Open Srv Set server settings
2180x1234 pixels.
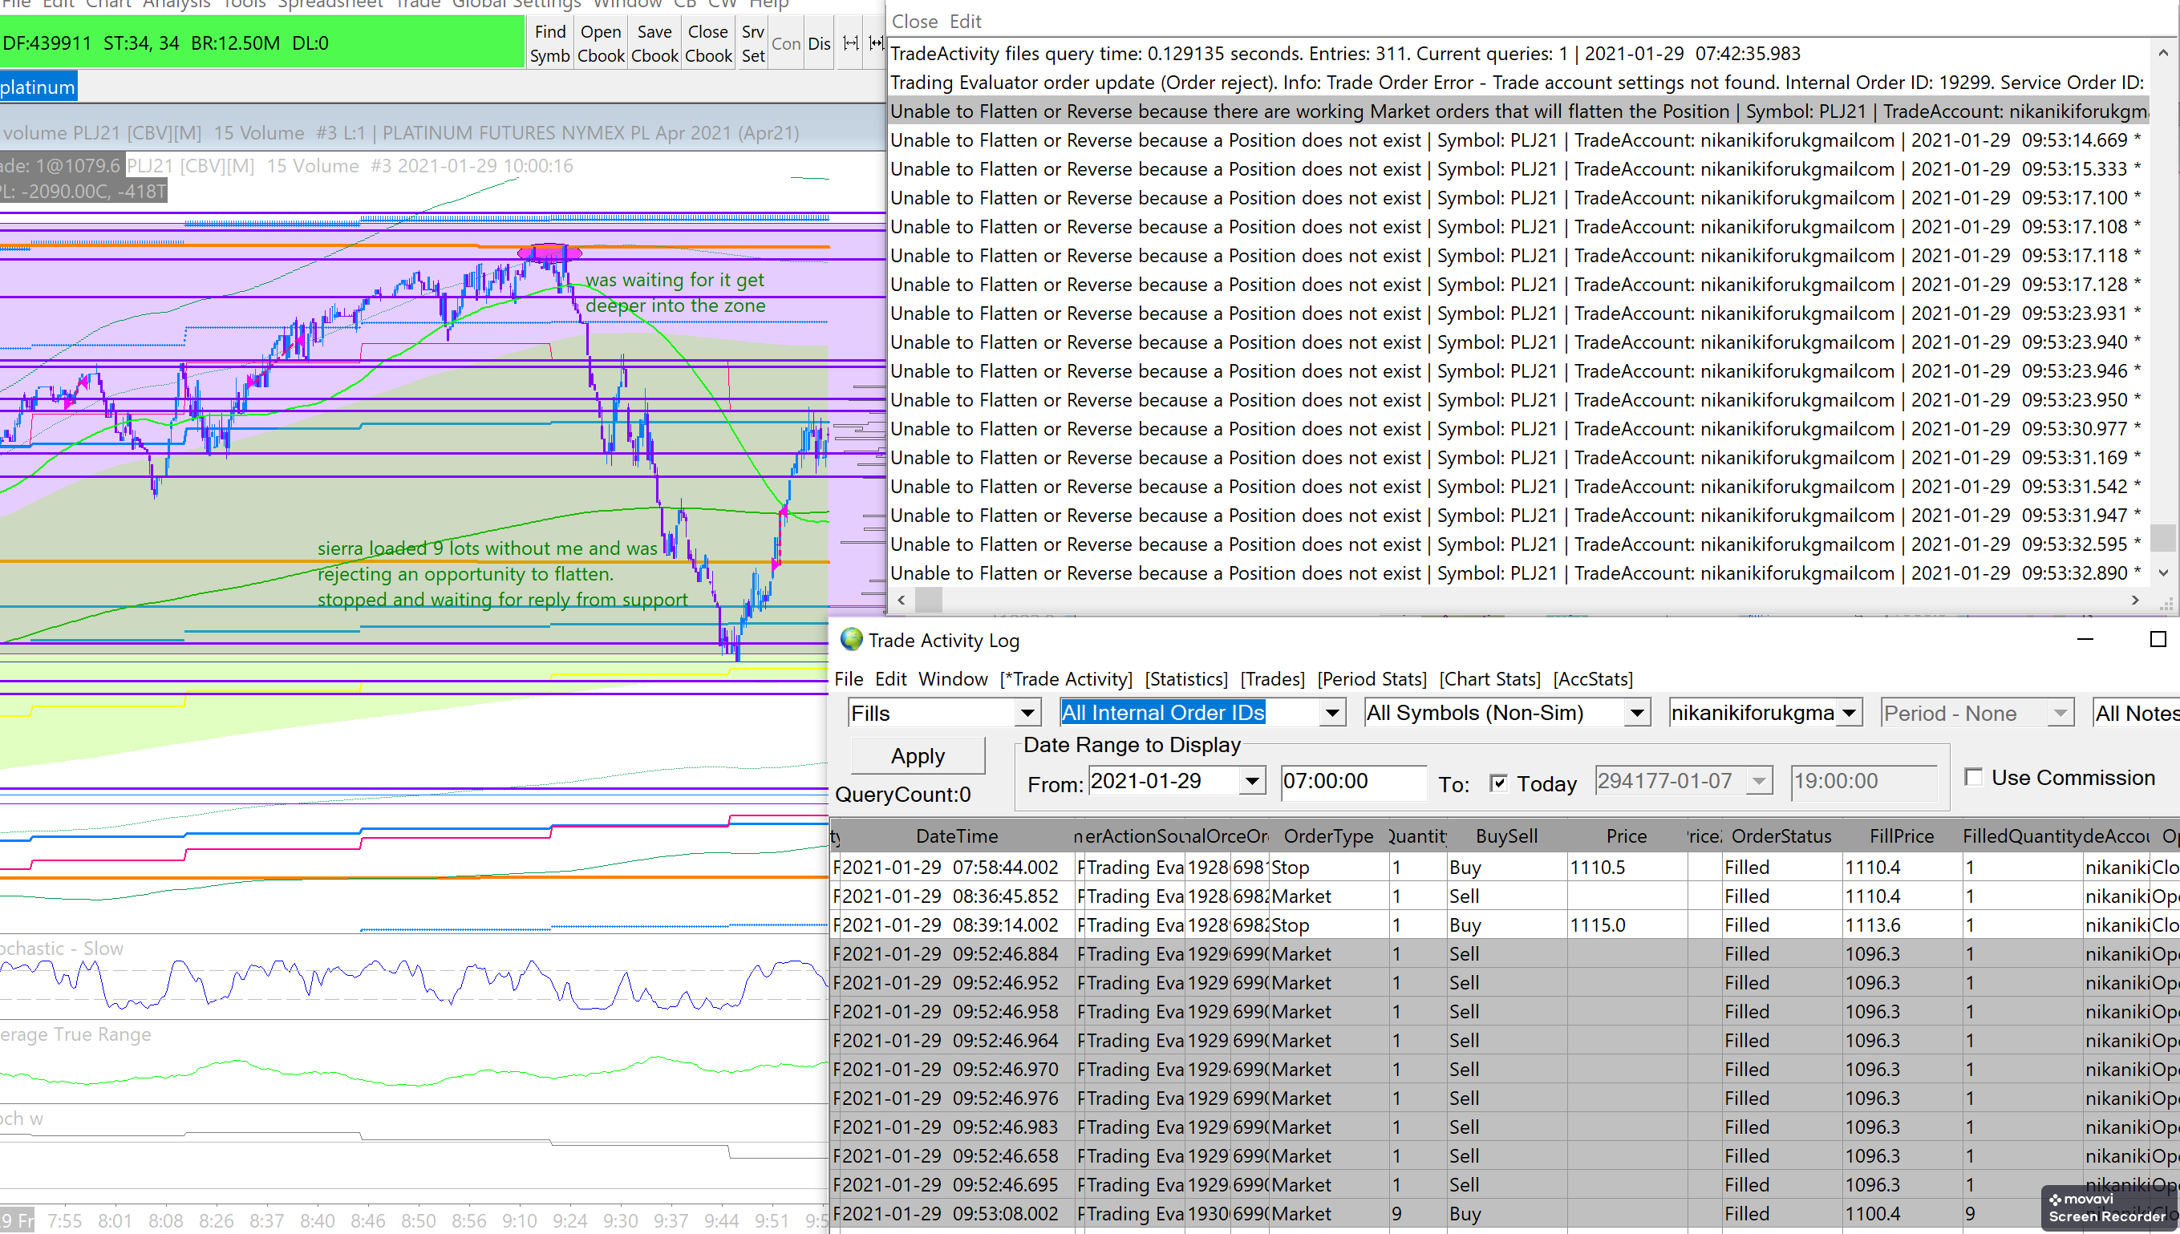tap(752, 43)
